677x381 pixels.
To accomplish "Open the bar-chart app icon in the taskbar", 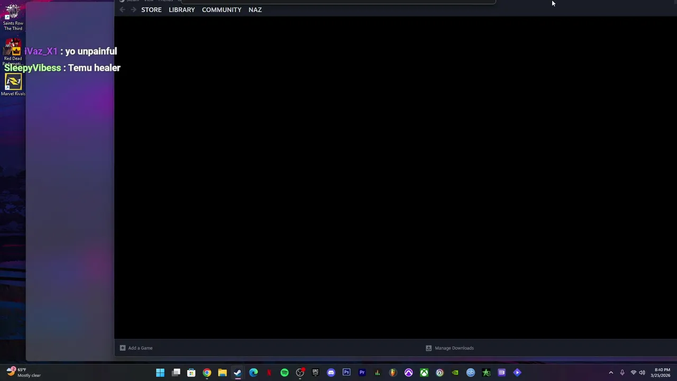I will point(378,373).
